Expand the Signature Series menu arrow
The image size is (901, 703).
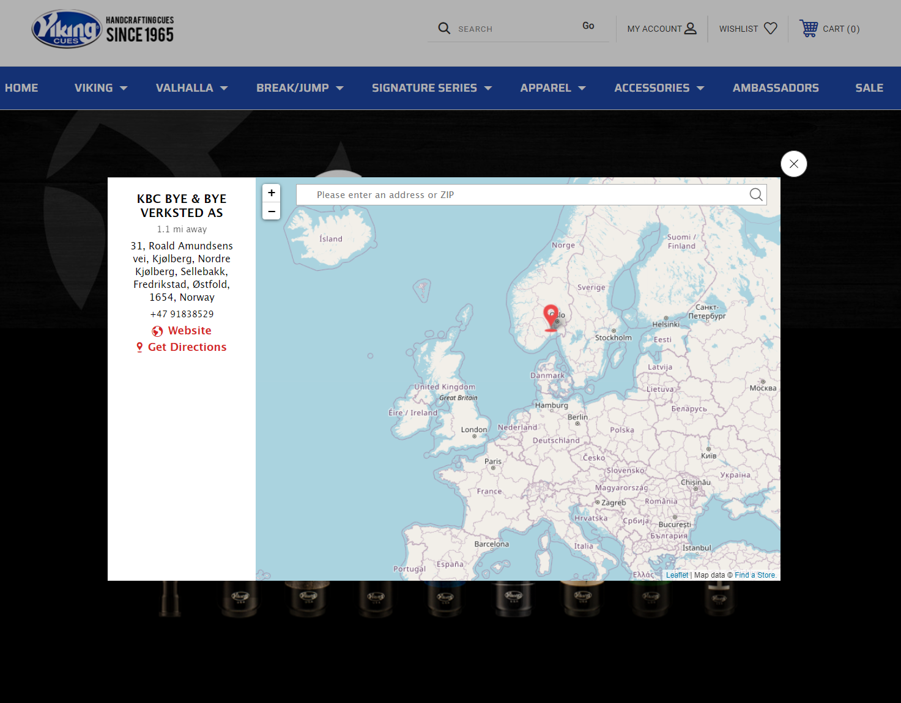point(488,88)
